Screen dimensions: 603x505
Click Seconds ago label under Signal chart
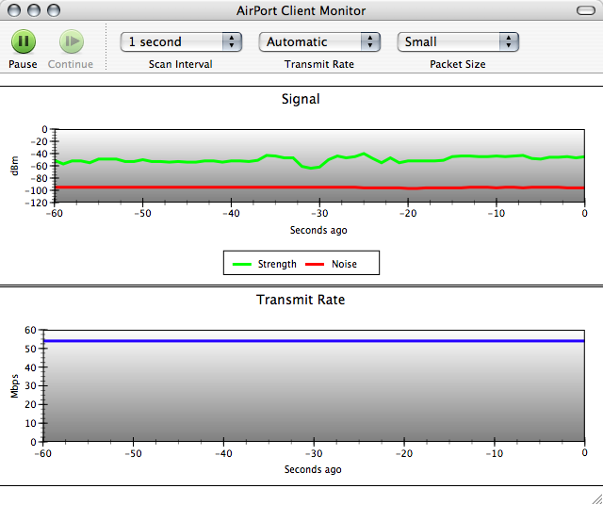point(318,231)
